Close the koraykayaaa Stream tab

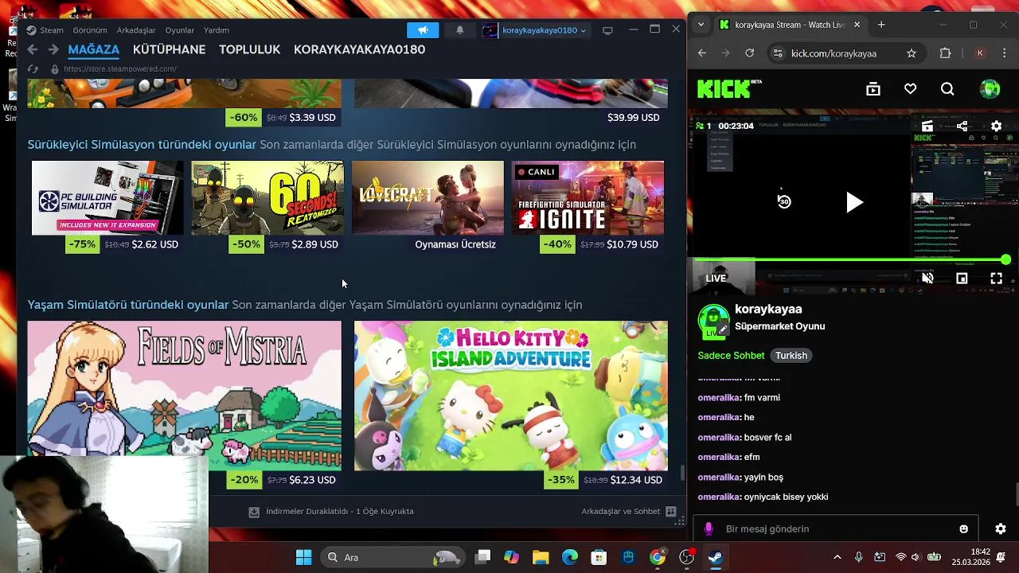(x=857, y=25)
